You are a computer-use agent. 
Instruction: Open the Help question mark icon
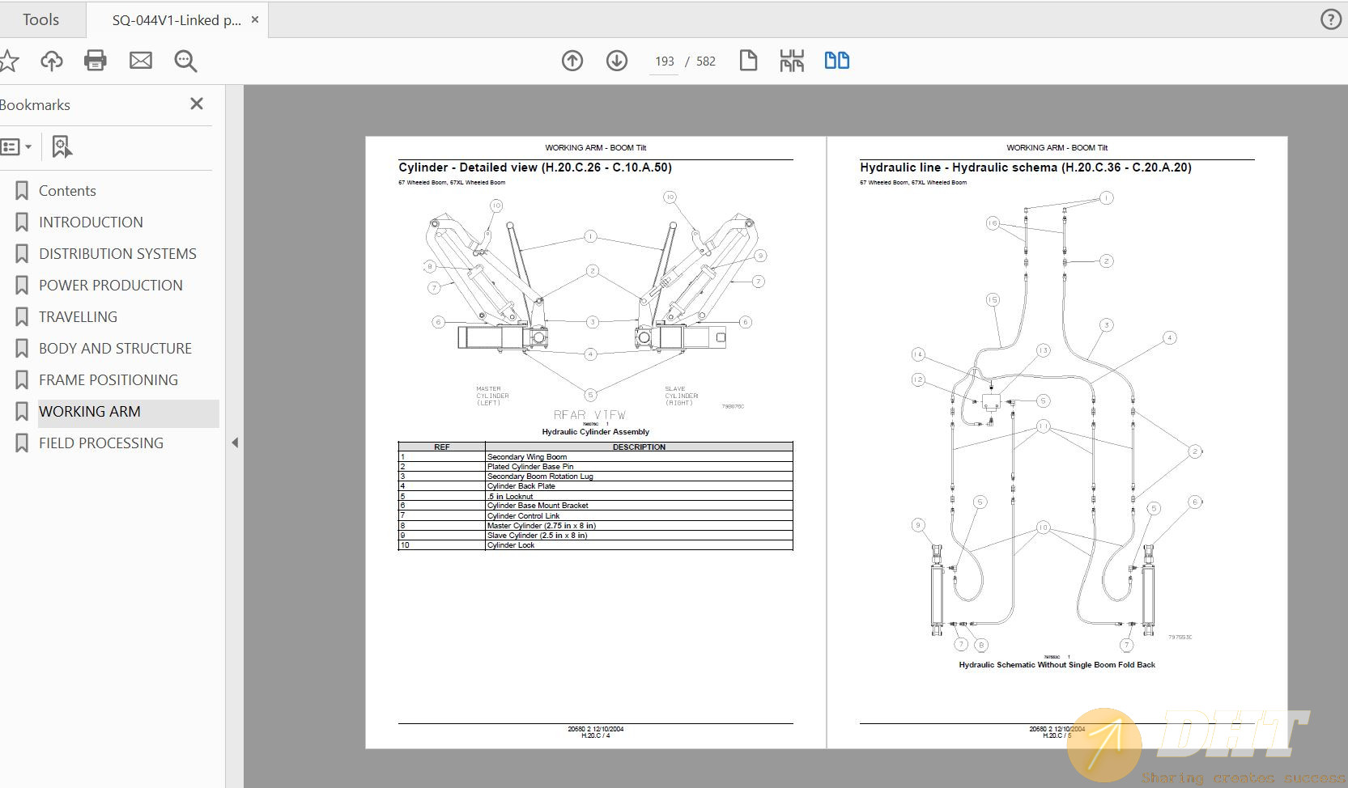point(1330,19)
